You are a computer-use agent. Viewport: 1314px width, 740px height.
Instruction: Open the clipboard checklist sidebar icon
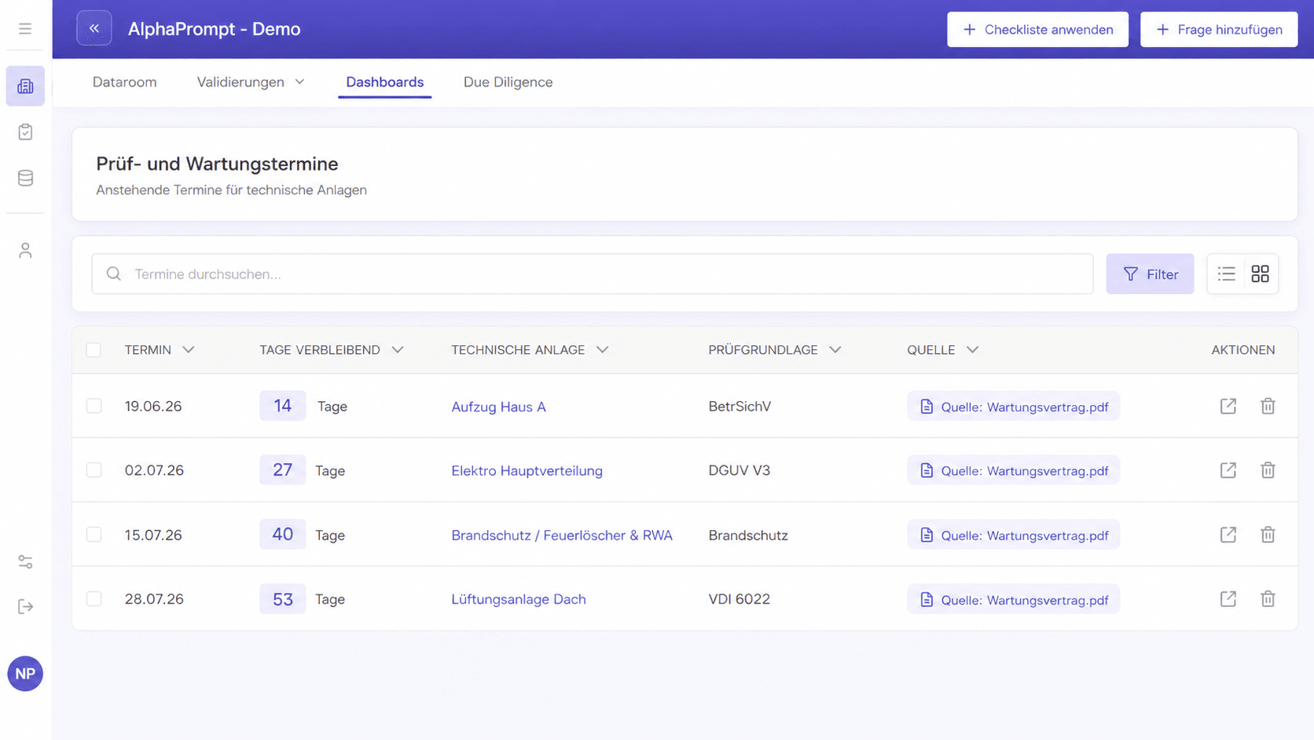tap(25, 132)
